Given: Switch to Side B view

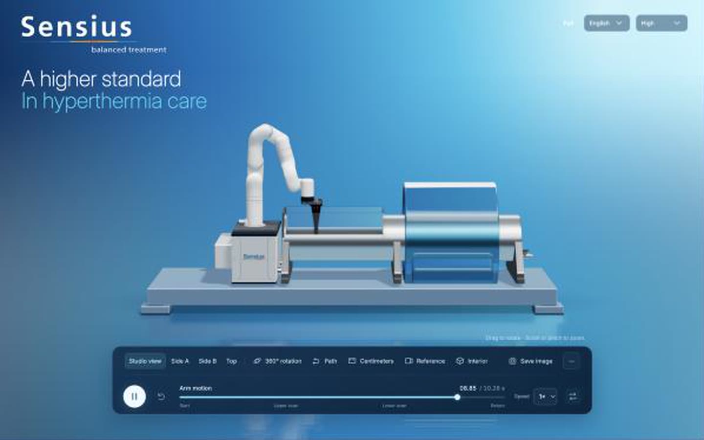Looking at the screenshot, I should (207, 361).
